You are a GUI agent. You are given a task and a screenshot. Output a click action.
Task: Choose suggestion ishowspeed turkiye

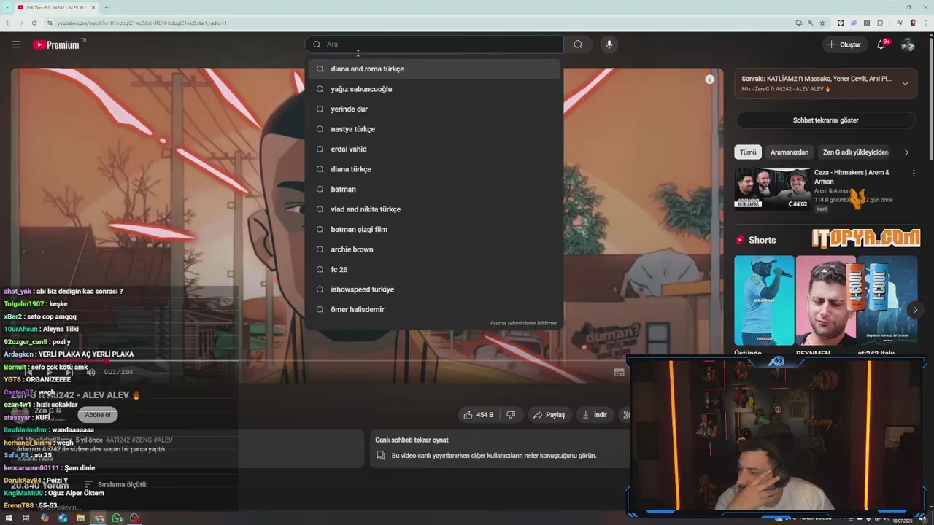tap(434, 289)
